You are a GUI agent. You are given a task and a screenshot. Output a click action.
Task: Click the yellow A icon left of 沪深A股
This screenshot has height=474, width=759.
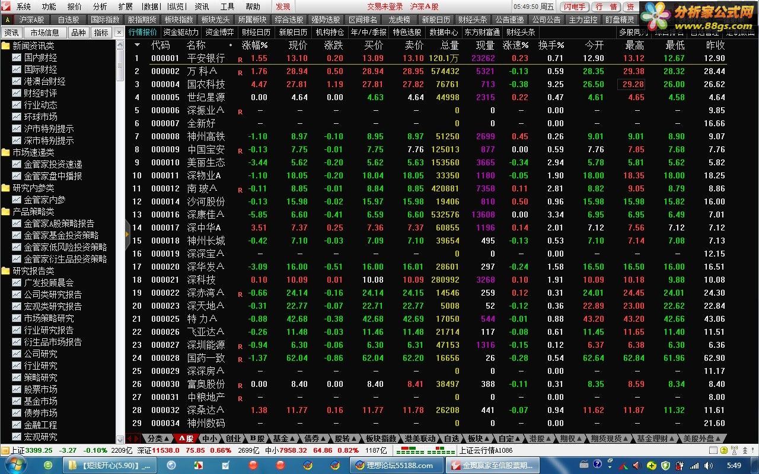coord(7,20)
